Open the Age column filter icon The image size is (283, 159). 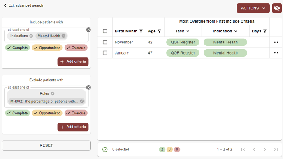pos(159,31)
